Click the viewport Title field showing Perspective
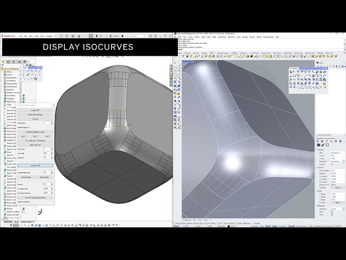This screenshot has height=260, width=346. [x=337, y=153]
